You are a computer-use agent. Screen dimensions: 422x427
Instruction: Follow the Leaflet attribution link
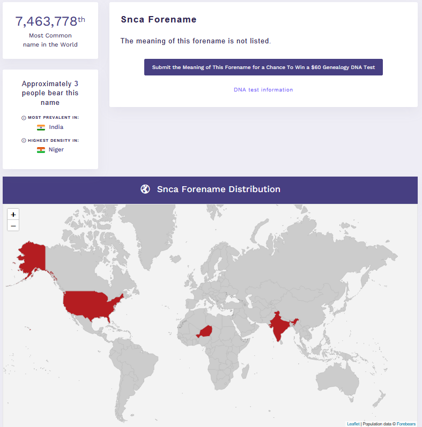353,424
